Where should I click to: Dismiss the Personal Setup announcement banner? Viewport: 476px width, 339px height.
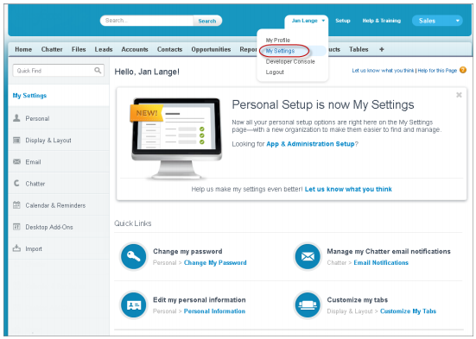click(x=459, y=95)
